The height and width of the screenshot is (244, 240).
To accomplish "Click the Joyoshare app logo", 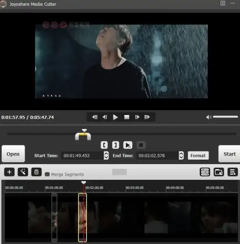I will click(3, 4).
